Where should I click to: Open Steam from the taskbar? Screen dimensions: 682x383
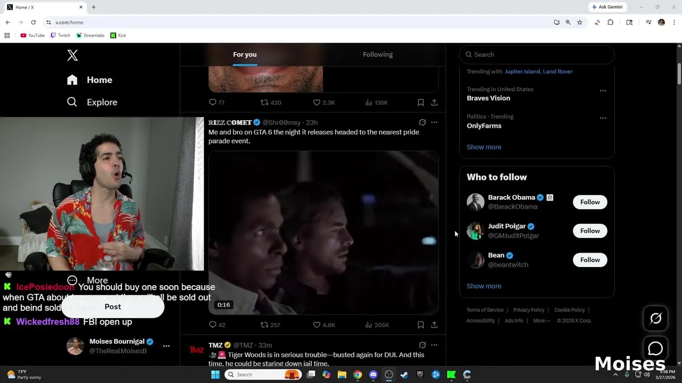coord(404,374)
